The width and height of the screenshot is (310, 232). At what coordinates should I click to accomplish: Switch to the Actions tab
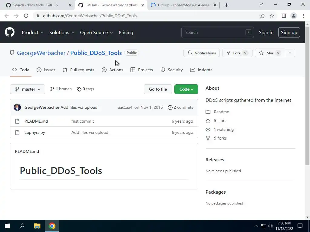tap(112, 70)
